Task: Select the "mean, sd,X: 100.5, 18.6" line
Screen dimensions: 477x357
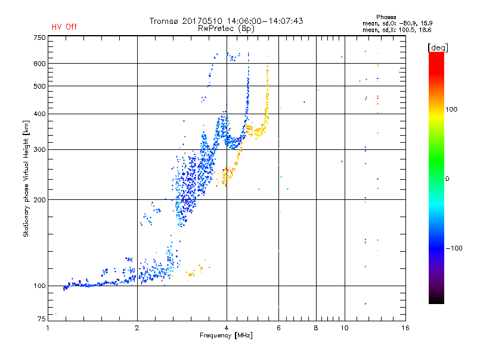Action: coord(397,30)
